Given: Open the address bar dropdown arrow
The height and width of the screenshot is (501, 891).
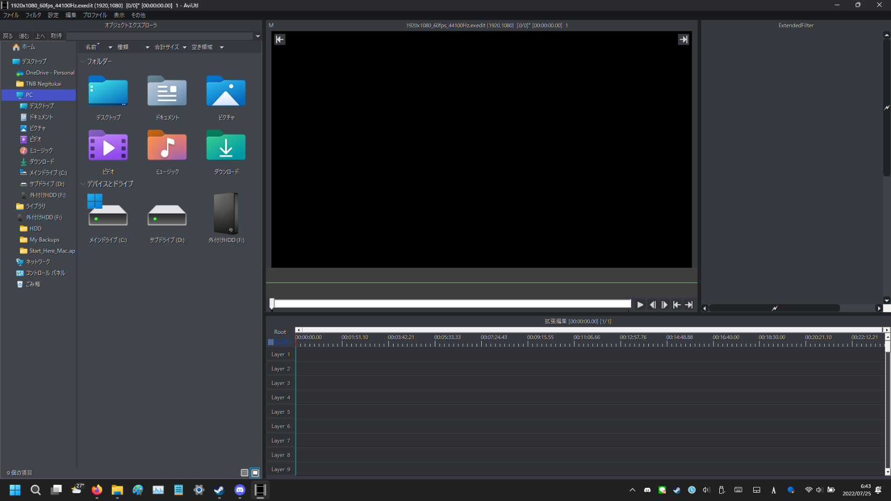Looking at the screenshot, I should coord(258,36).
